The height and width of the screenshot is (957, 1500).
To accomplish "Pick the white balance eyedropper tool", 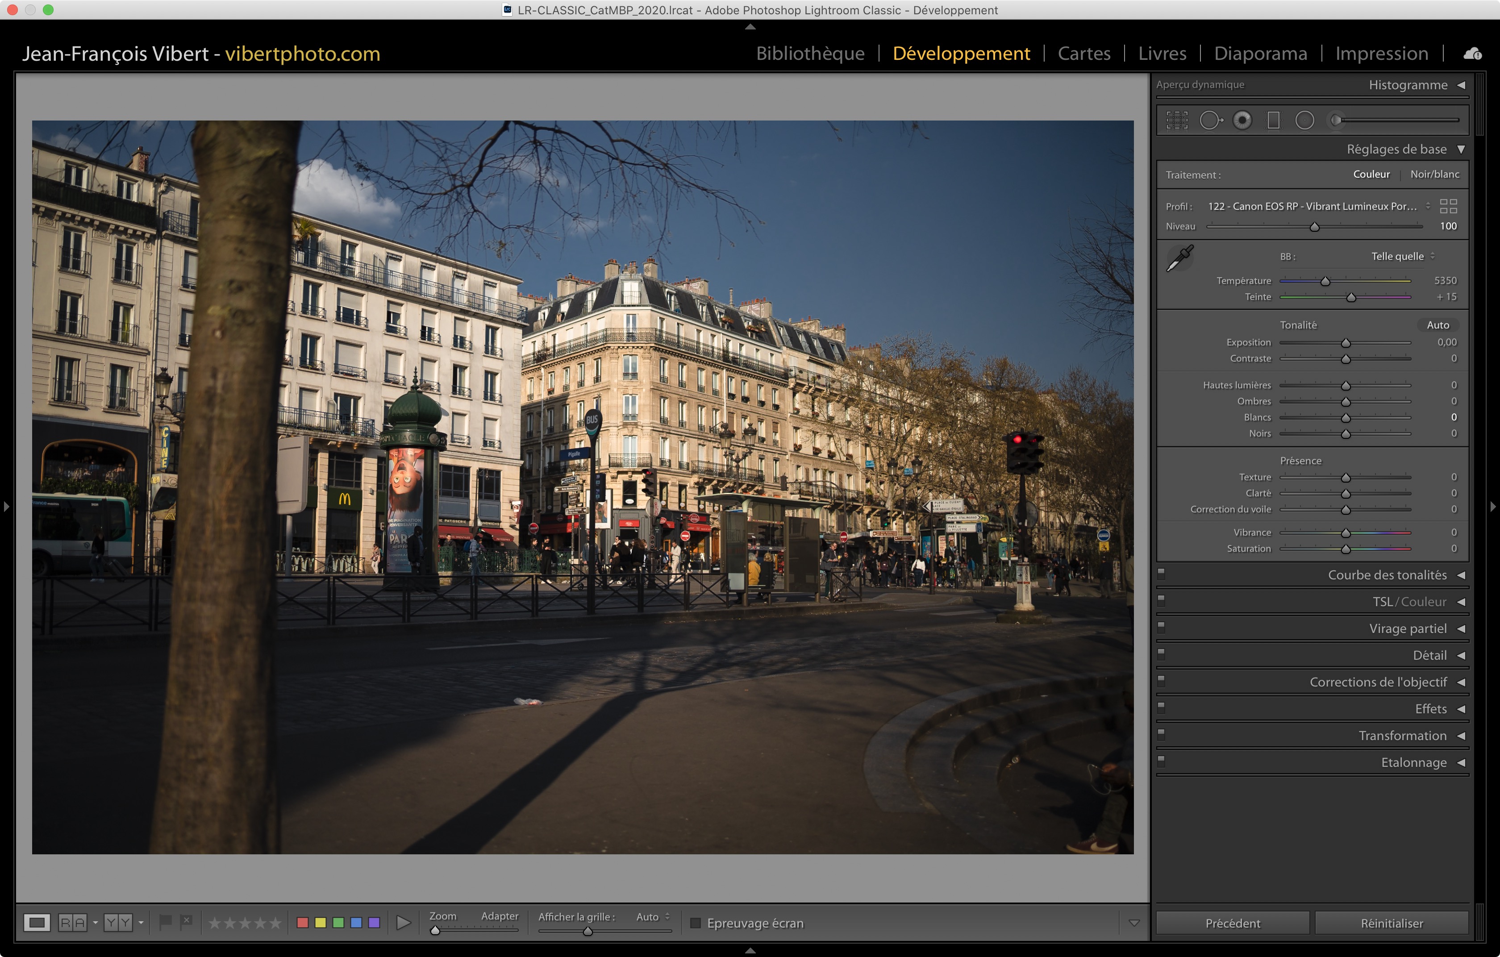I will point(1179,258).
